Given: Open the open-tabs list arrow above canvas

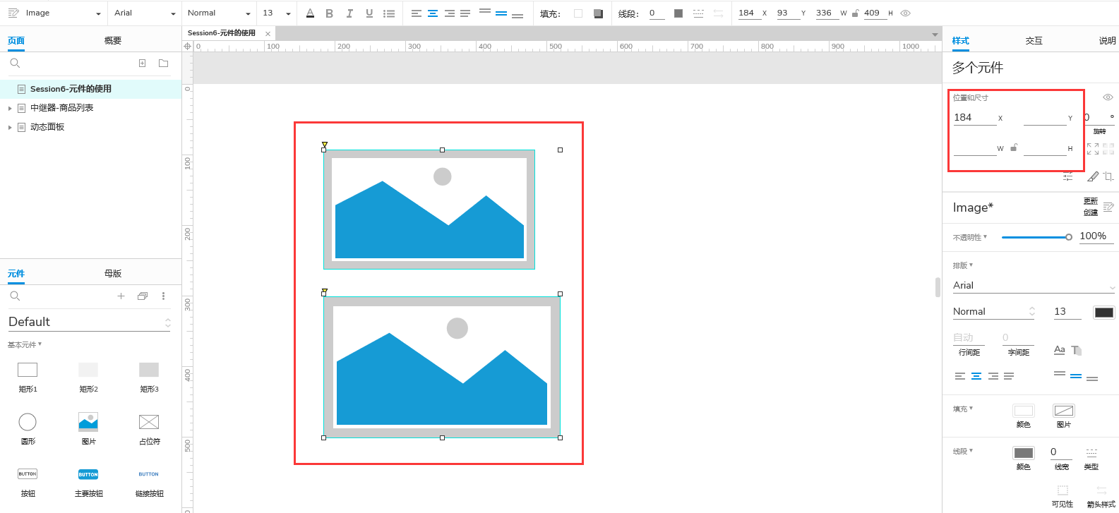Looking at the screenshot, I should point(935,34).
